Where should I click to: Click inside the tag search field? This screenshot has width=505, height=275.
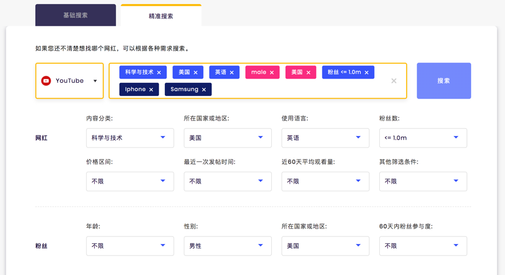299,90
